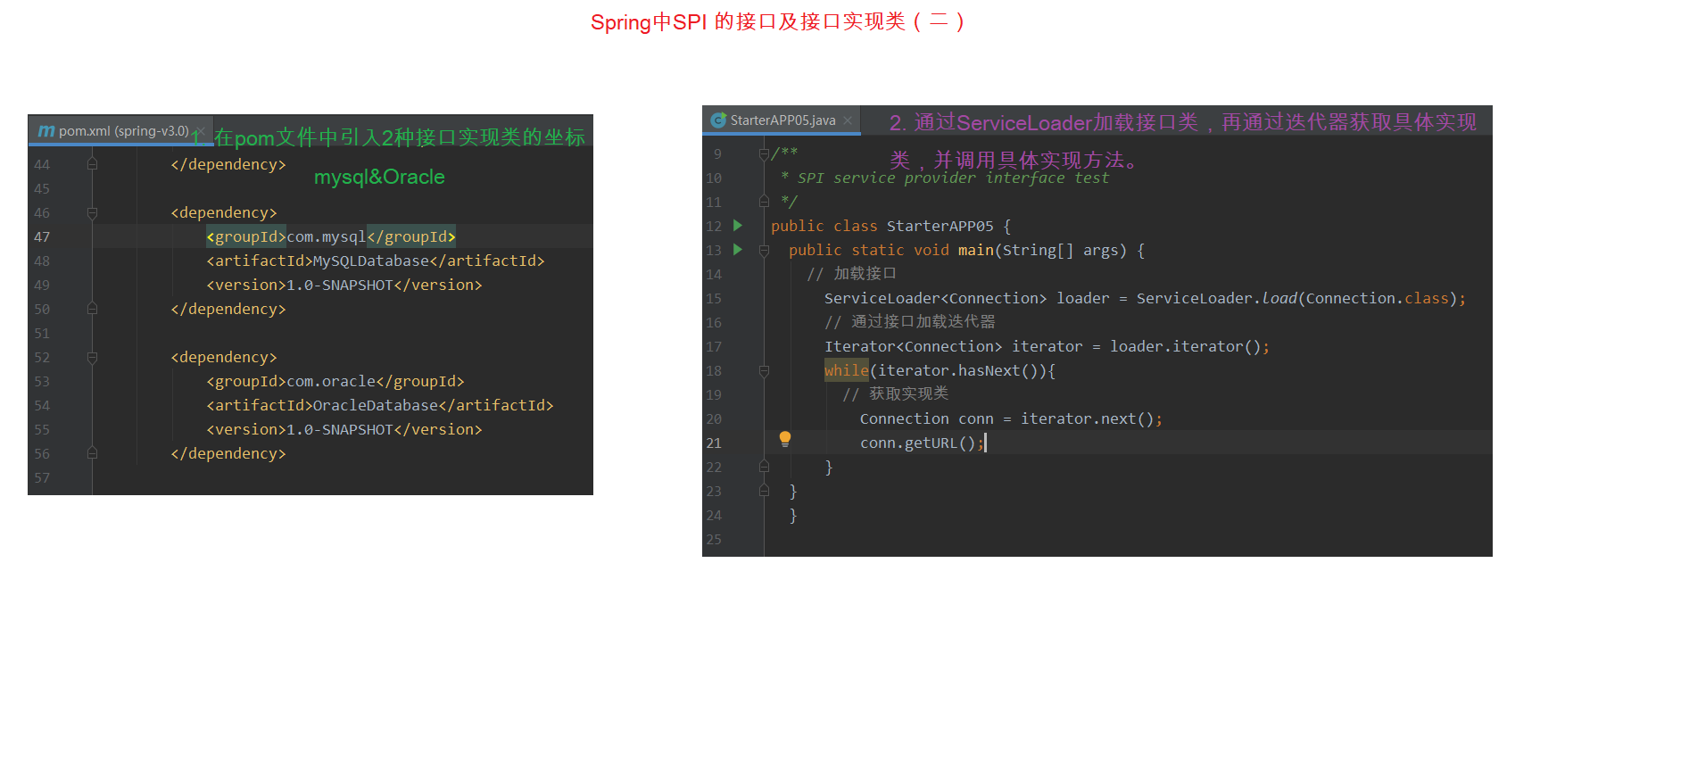Click comment '// 获取实现类' on line 19

tap(895, 394)
